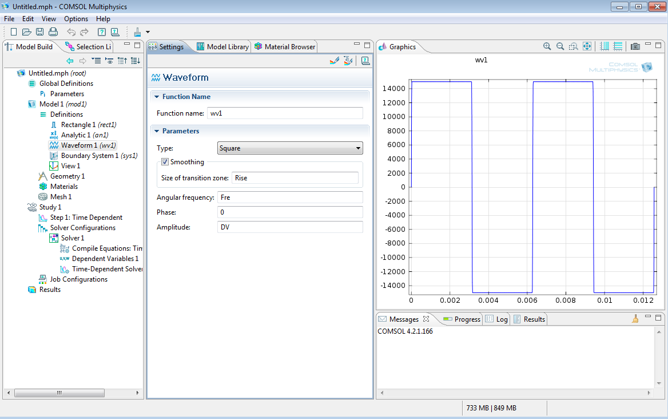Collapse the Parameters section
This screenshot has height=419, width=668.
tap(156, 131)
